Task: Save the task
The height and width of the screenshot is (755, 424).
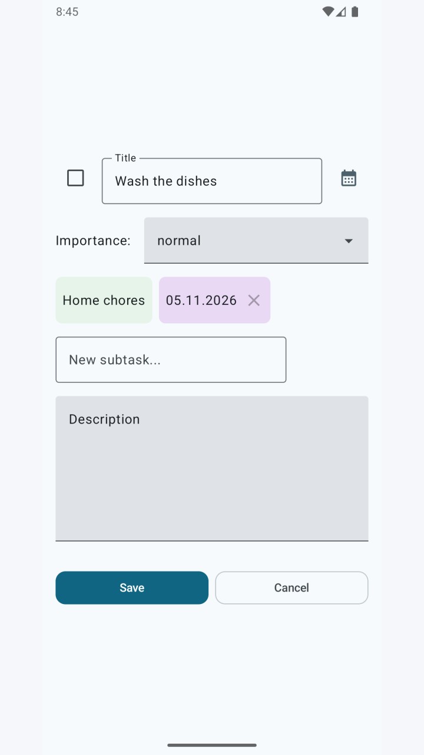Action: click(x=132, y=587)
